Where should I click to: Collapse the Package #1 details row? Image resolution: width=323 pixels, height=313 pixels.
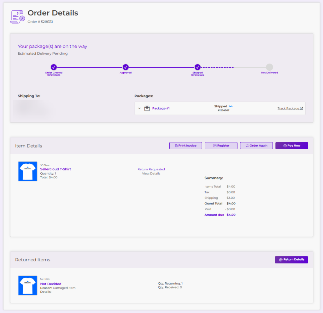coord(139,108)
